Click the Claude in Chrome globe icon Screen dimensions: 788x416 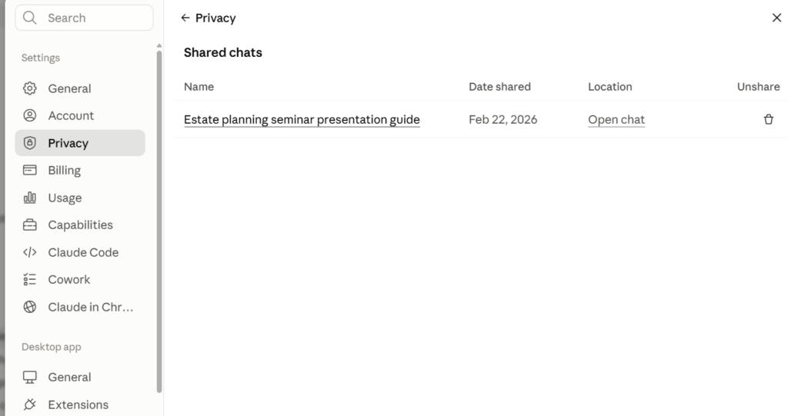coord(30,307)
